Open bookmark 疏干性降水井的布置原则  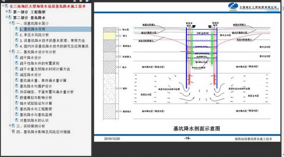[39, 64]
